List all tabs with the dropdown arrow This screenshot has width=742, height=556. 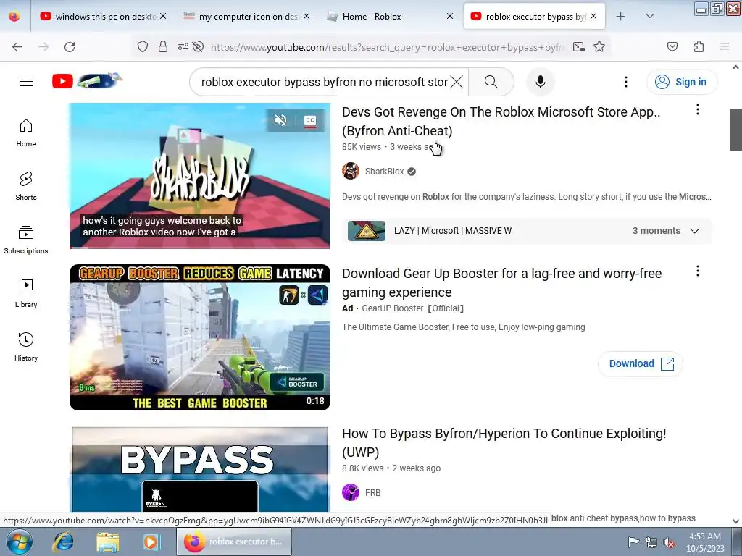pyautogui.click(x=650, y=16)
